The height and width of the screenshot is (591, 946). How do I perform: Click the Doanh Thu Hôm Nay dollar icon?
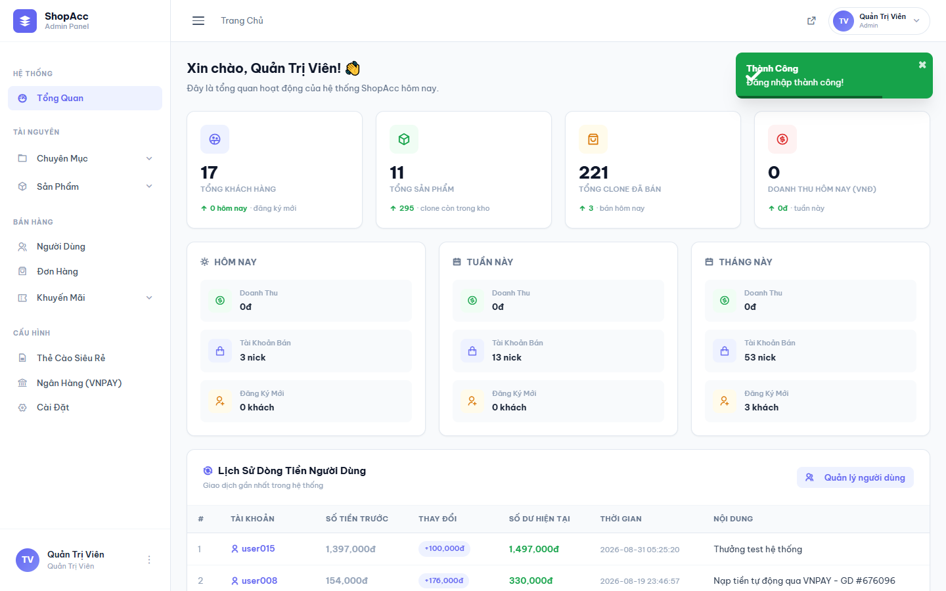tap(782, 139)
